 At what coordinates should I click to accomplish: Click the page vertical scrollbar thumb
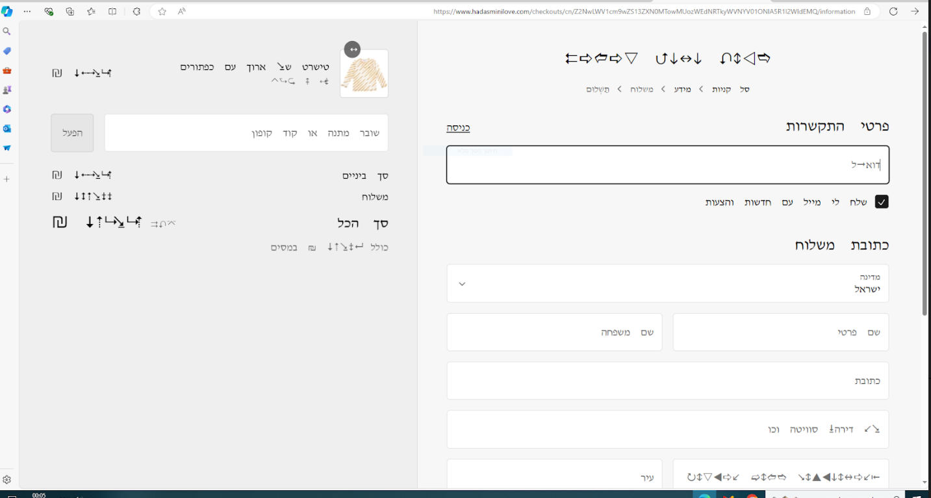(925, 173)
